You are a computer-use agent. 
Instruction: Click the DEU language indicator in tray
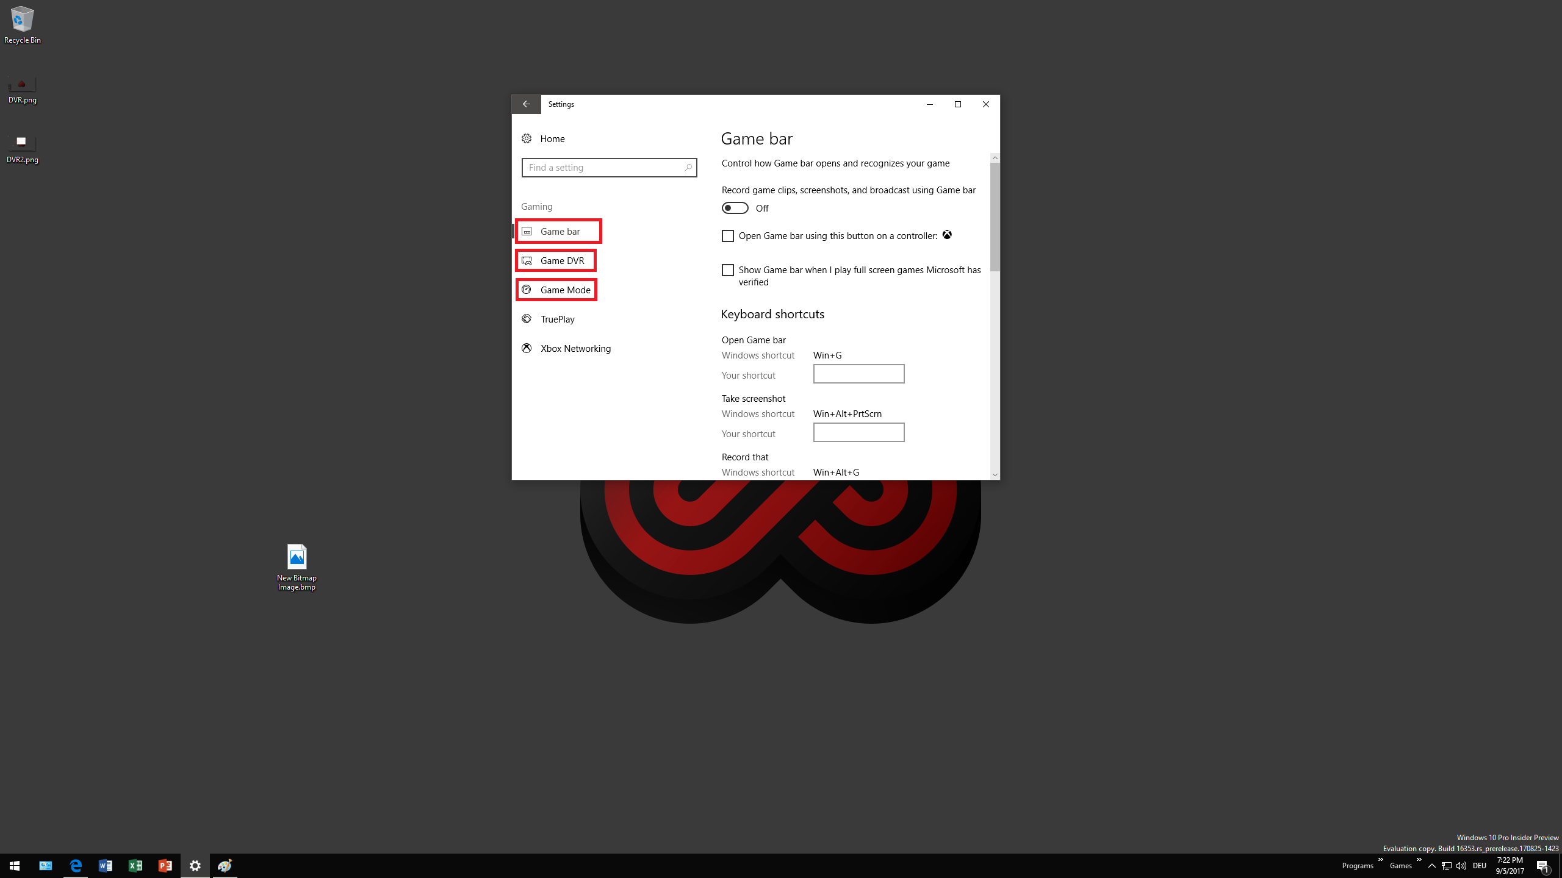[x=1479, y=866]
